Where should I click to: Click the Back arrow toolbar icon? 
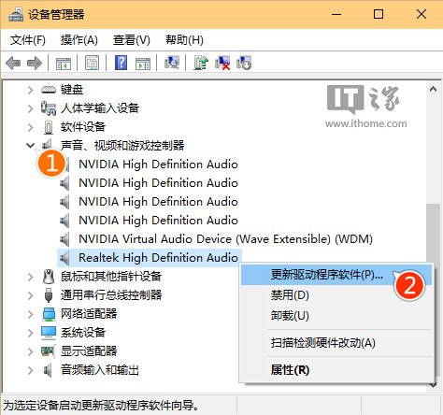click(x=13, y=64)
